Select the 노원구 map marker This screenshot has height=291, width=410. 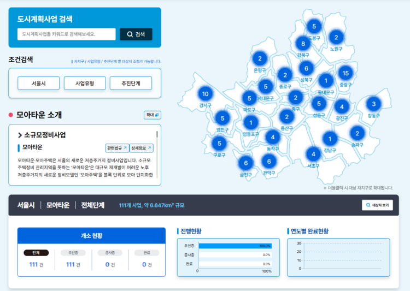(x=336, y=38)
